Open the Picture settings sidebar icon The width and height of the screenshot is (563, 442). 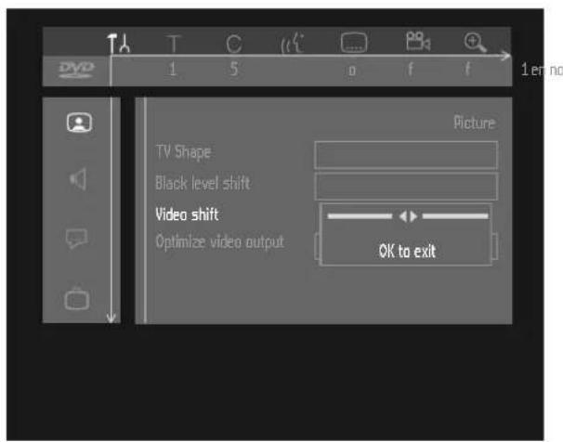[79, 123]
